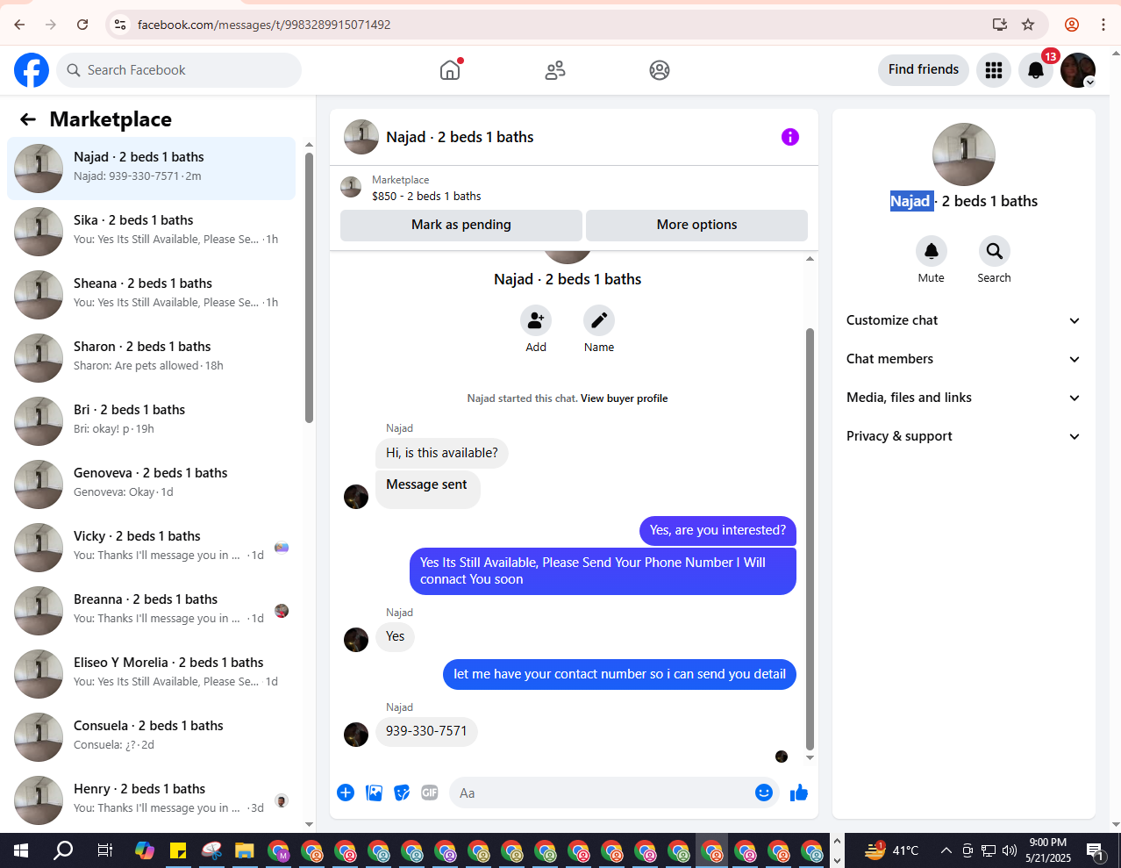Open the Groups icon in top navigation
Screen dimensions: 1121x868
(x=660, y=70)
